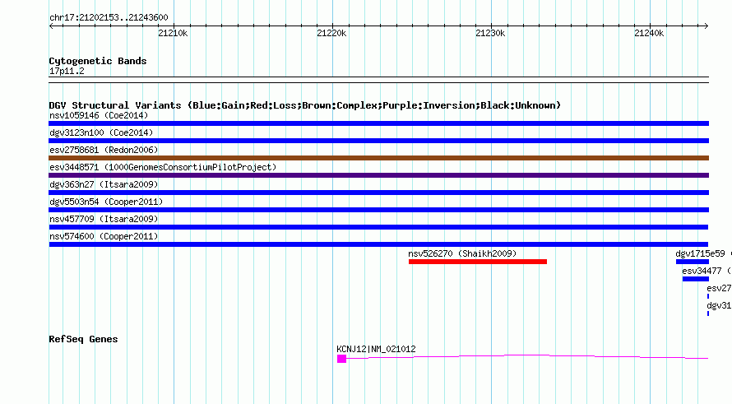Click the dgv363n27 (Itsara2009) blue bar

[378, 193]
